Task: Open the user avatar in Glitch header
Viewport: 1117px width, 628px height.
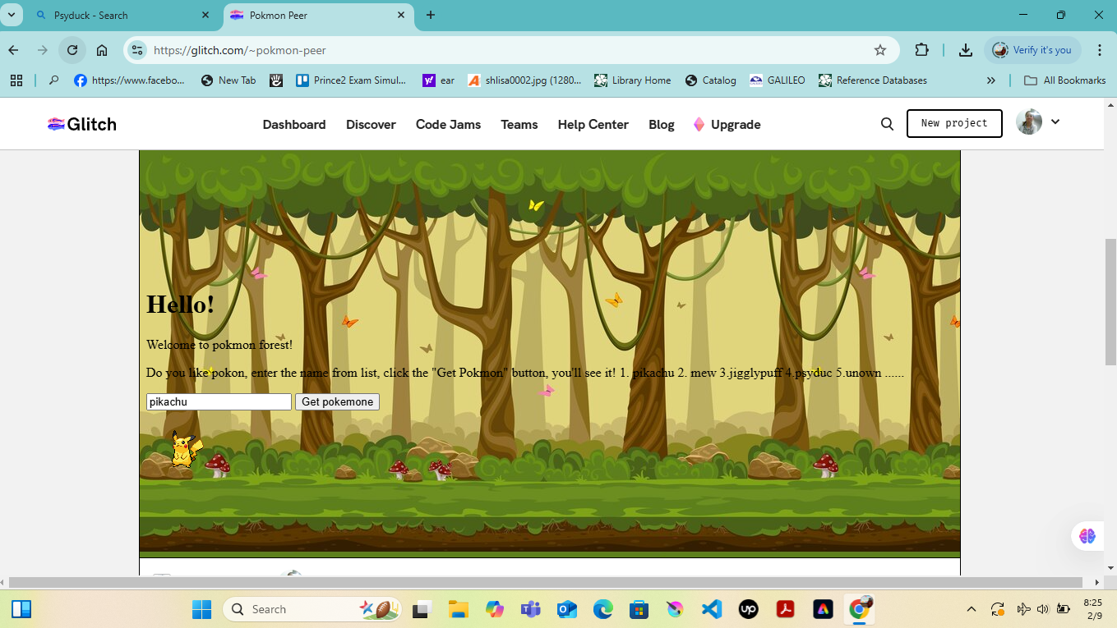Action: [x=1029, y=122]
